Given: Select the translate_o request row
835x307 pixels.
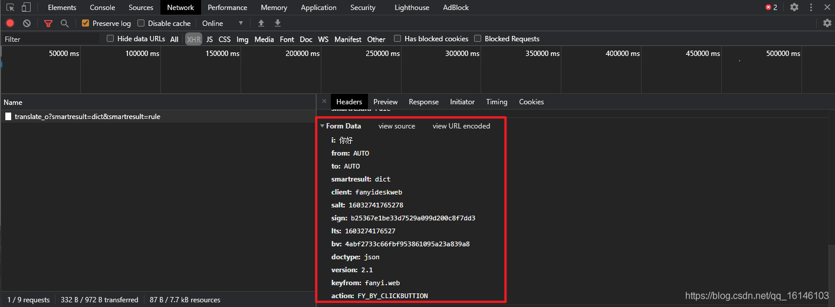Looking at the screenshot, I should click(x=158, y=116).
